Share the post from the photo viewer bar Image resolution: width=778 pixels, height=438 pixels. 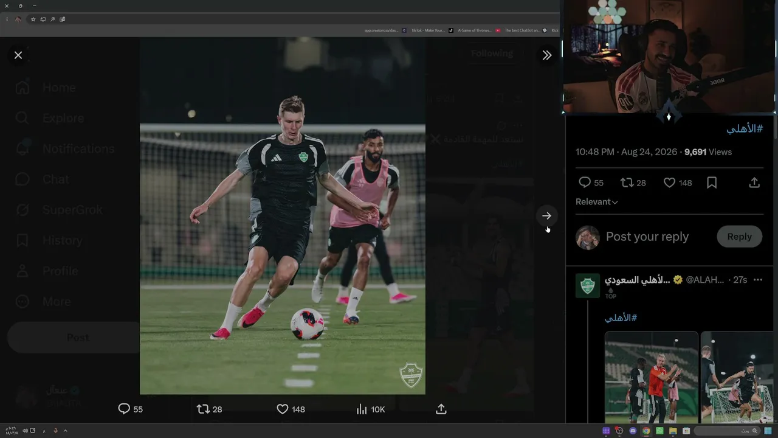pos(441,409)
